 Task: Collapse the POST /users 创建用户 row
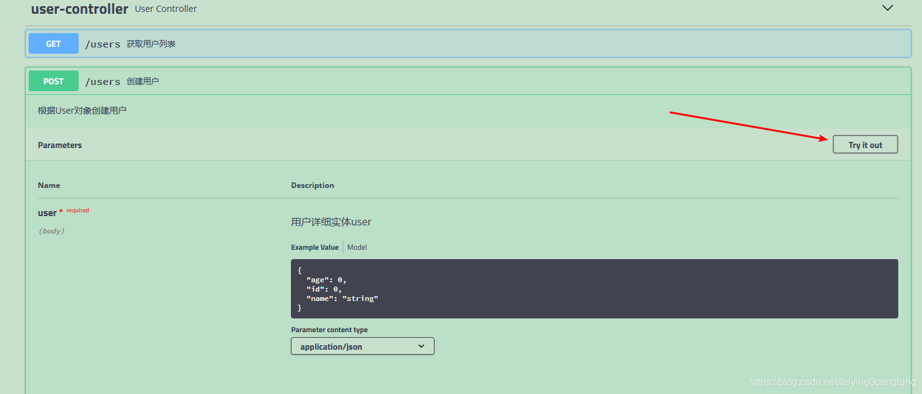468,81
